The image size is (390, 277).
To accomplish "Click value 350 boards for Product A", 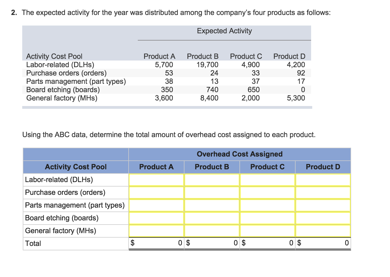I will (167, 90).
